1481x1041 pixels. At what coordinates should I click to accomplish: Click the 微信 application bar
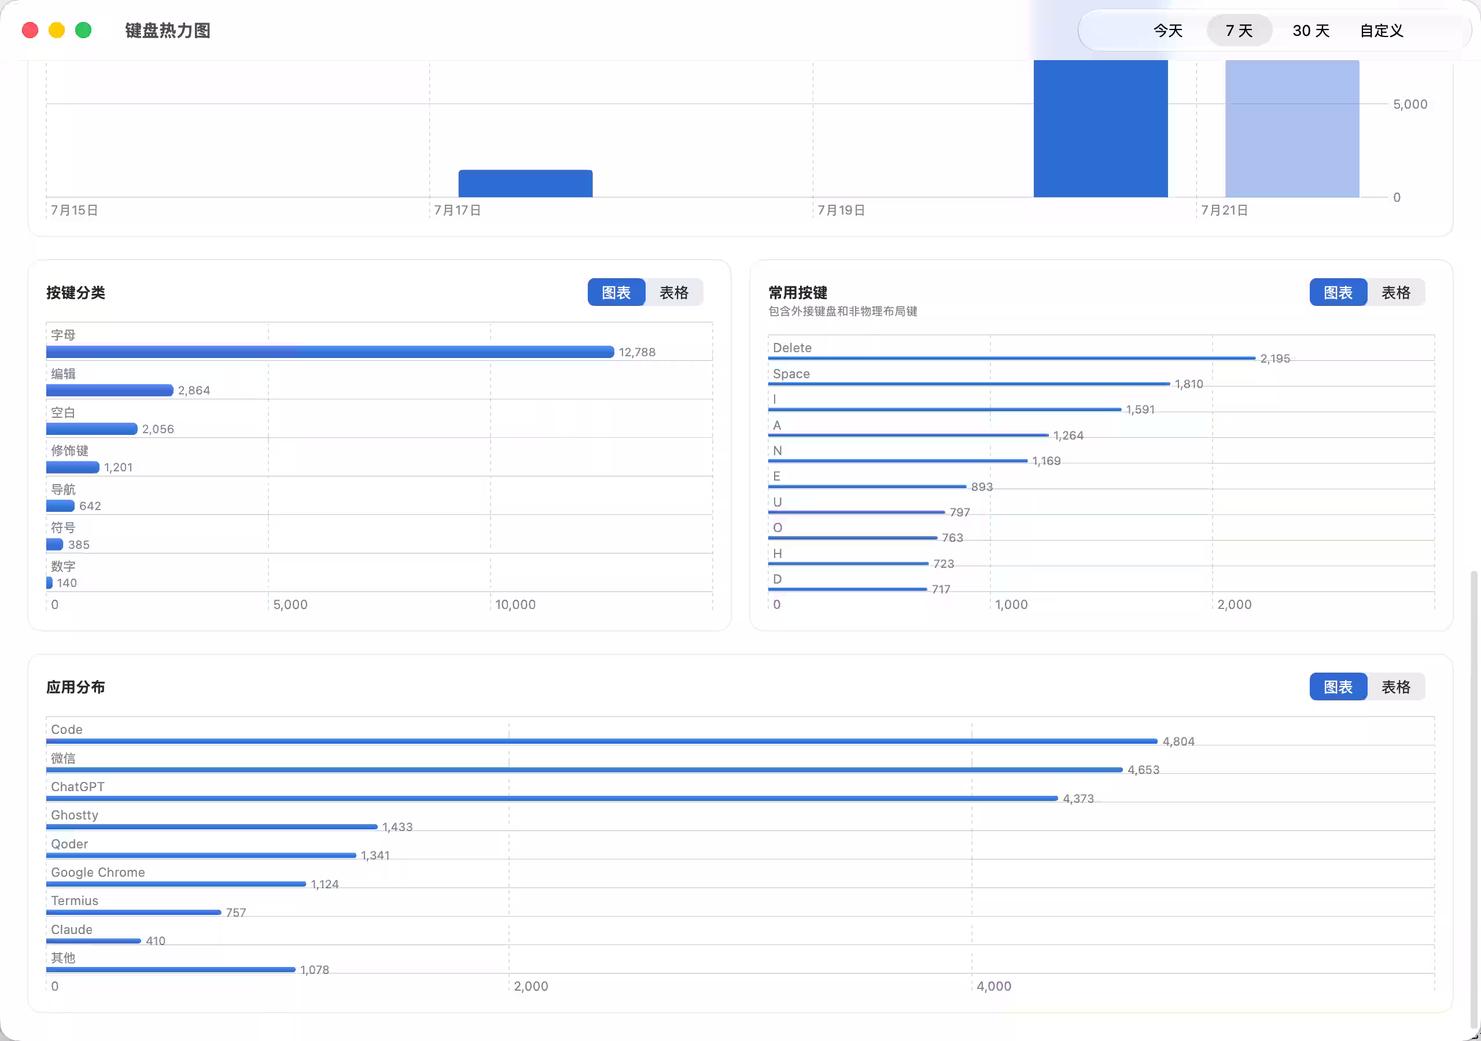(x=584, y=769)
